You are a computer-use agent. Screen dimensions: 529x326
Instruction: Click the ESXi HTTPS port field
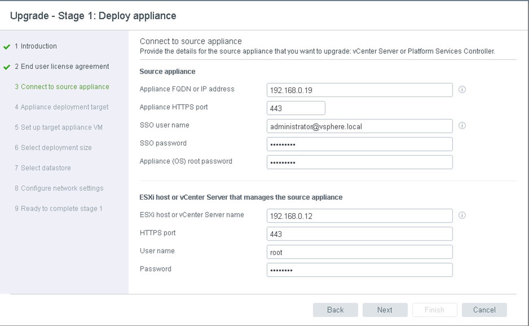(360, 234)
